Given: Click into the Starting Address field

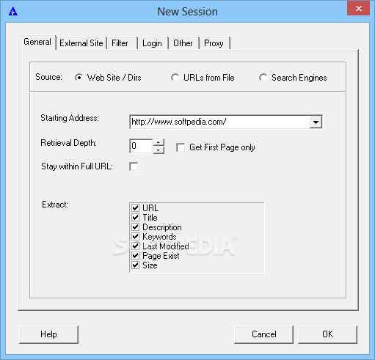Looking at the screenshot, I should point(219,122).
